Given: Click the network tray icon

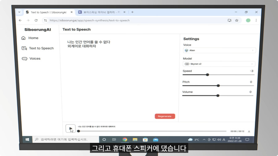Looking at the screenshot, I should tap(214, 140).
